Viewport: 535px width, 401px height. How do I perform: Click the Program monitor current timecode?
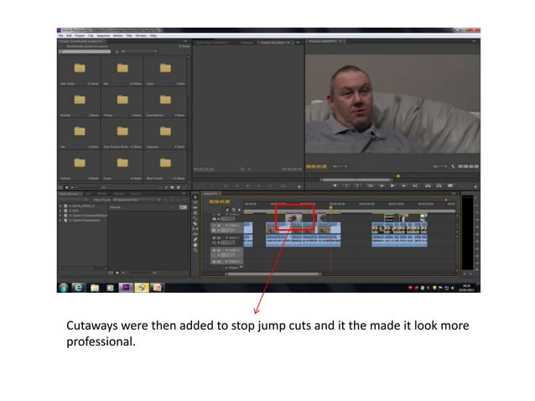tap(316, 167)
